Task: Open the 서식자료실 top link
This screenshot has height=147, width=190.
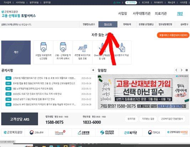Action: [20, 2]
